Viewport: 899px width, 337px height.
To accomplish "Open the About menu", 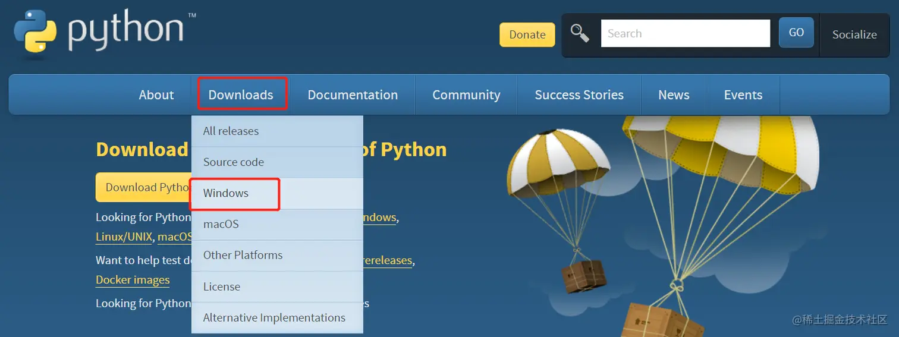I will click(x=156, y=95).
